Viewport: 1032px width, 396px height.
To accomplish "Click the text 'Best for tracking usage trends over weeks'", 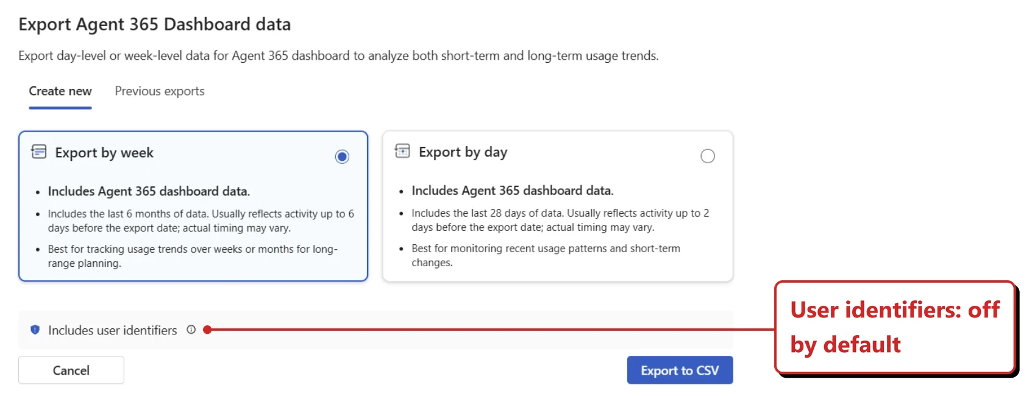I will 145,249.
